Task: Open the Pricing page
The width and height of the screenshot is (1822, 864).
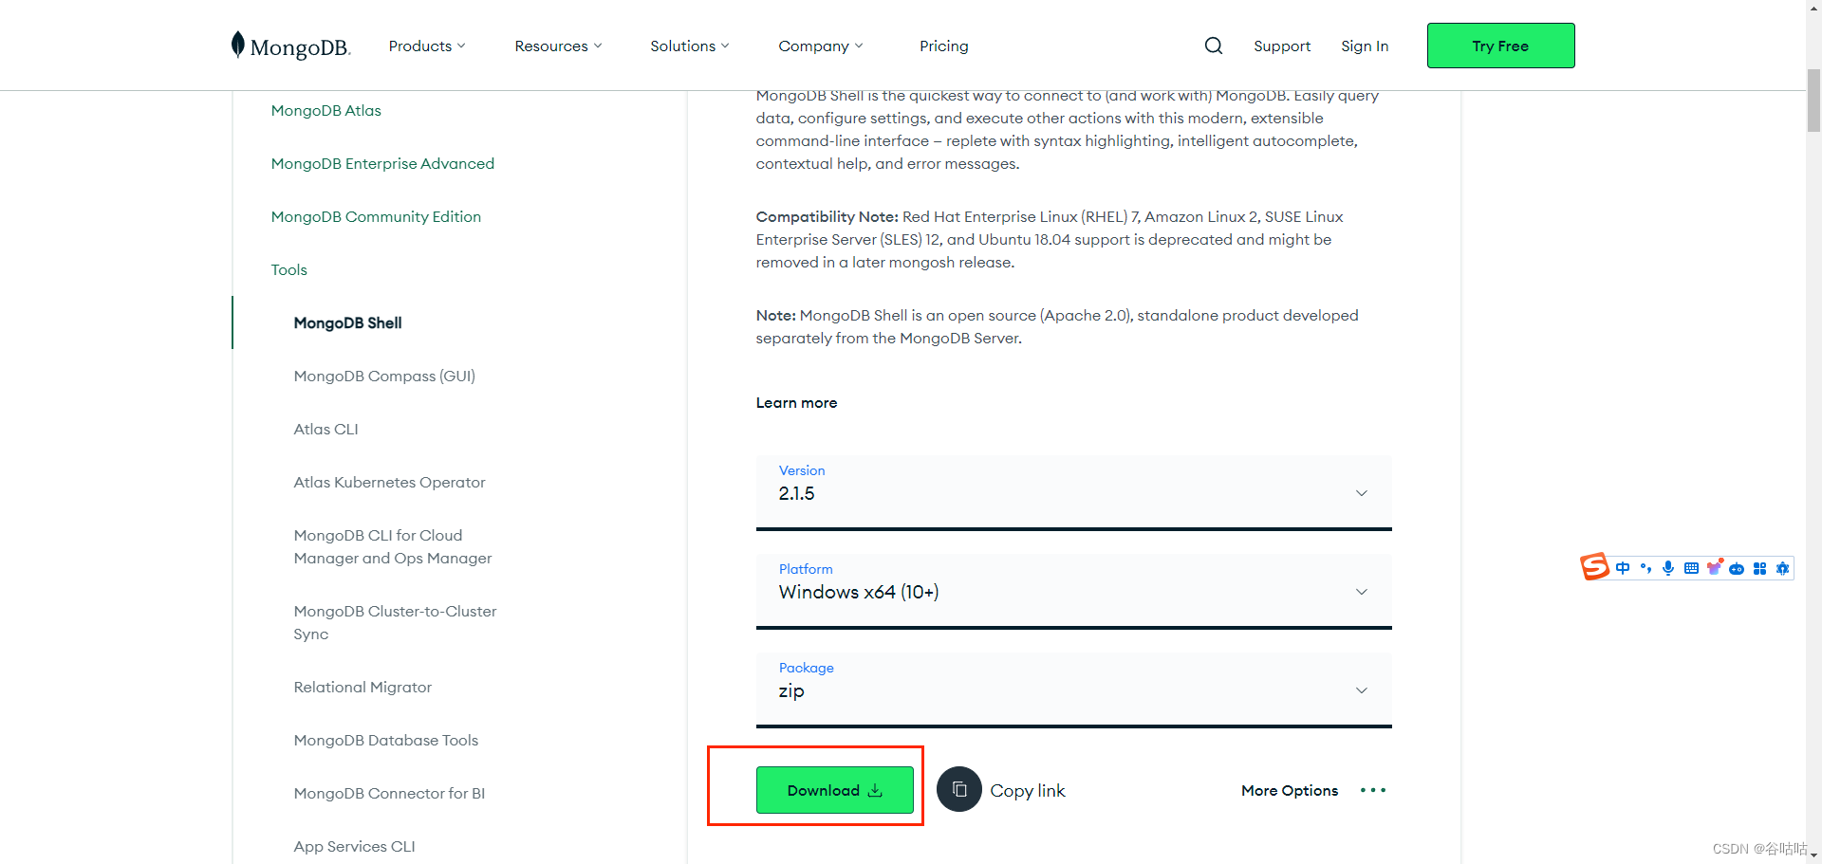Action: 943,46
